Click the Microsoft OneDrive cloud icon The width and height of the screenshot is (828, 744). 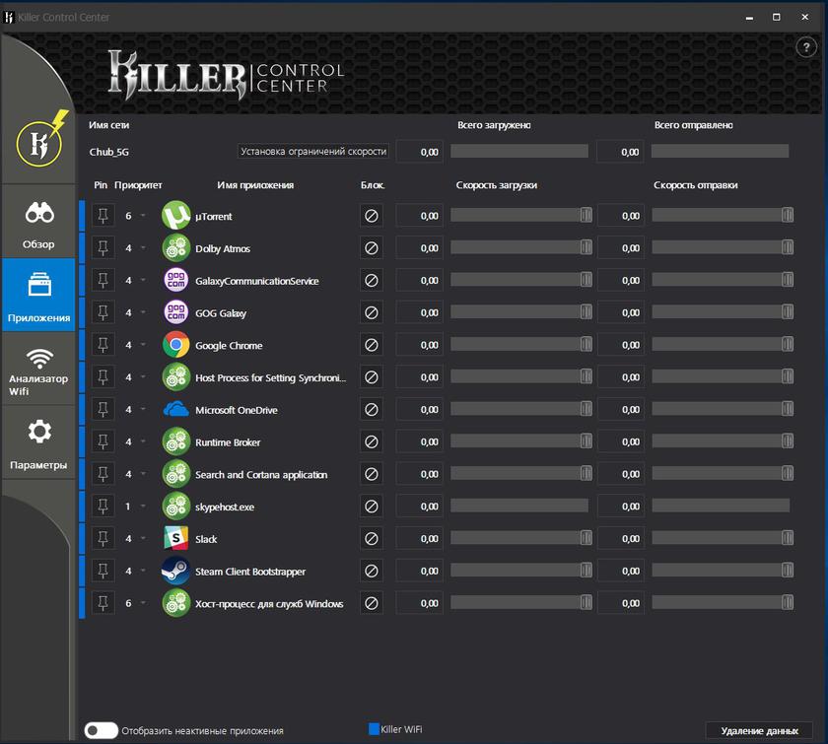pos(176,410)
